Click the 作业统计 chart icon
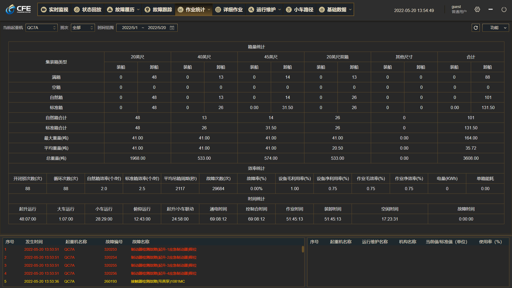This screenshot has width=512, height=288. (x=181, y=10)
